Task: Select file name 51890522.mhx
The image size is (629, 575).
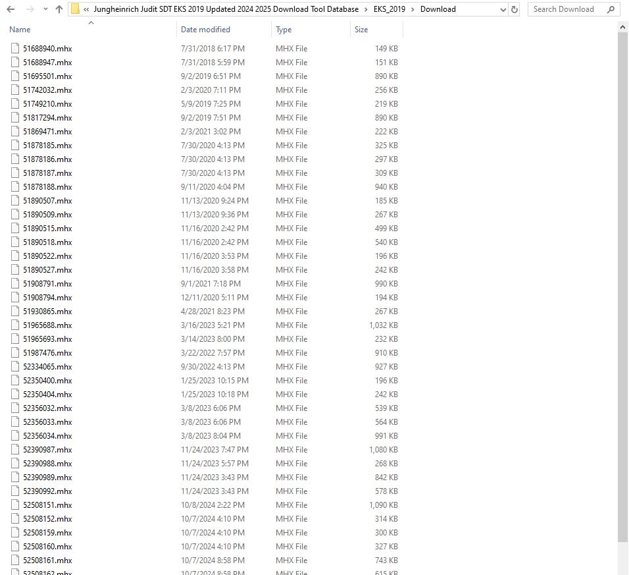Action: (47, 256)
